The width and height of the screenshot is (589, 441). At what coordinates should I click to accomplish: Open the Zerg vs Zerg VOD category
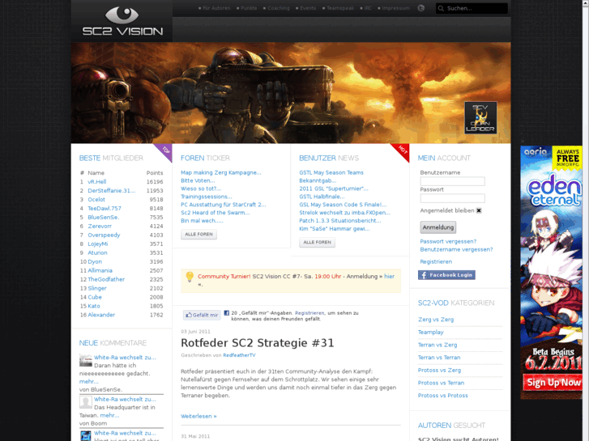click(x=436, y=320)
